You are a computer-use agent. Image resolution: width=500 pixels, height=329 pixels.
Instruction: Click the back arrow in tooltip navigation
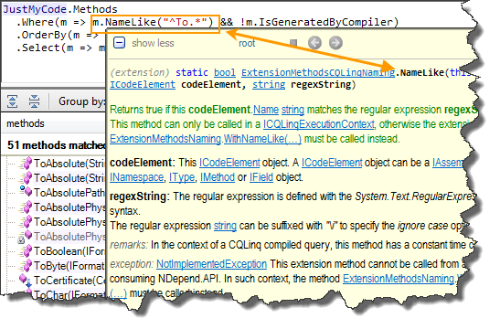[x=314, y=43]
